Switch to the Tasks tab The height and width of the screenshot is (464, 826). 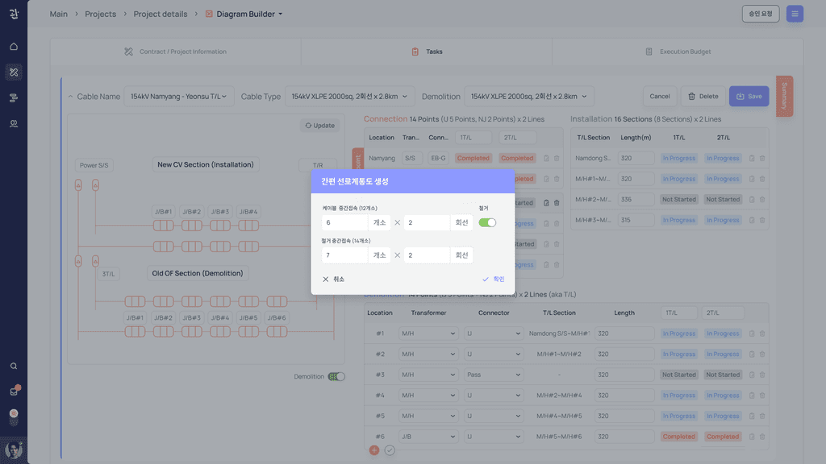tap(427, 52)
